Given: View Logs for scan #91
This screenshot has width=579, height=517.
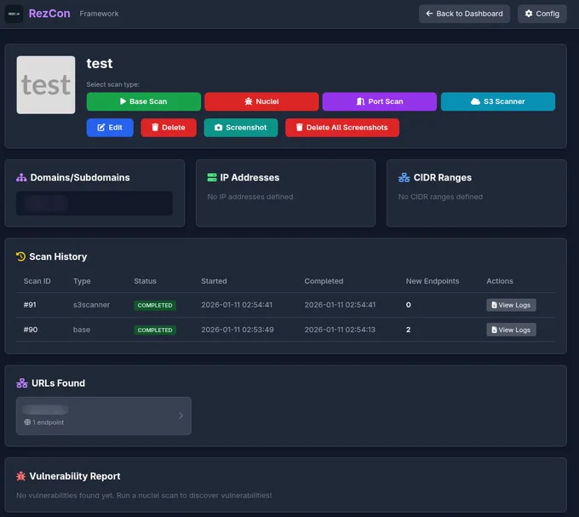Looking at the screenshot, I should pos(511,305).
